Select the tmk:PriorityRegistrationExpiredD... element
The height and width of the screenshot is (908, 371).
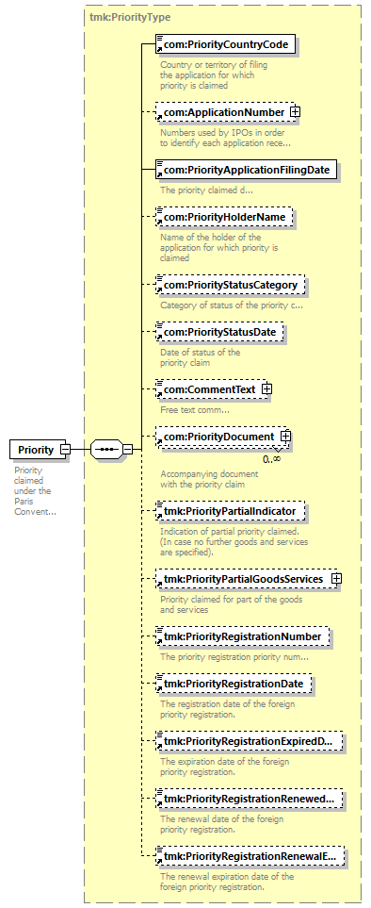point(250,741)
